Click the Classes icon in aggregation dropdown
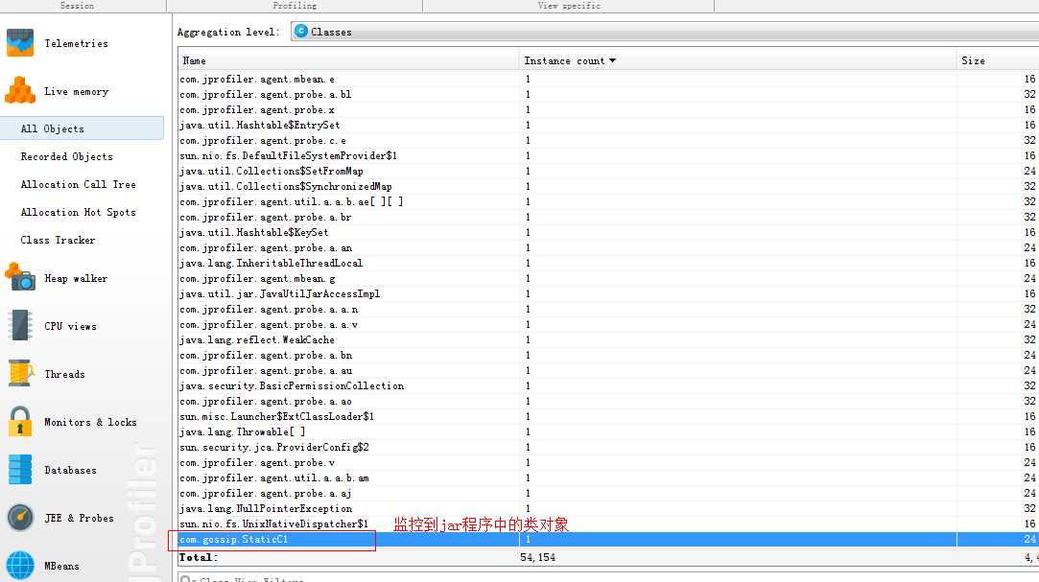This screenshot has width=1039, height=582. click(301, 31)
